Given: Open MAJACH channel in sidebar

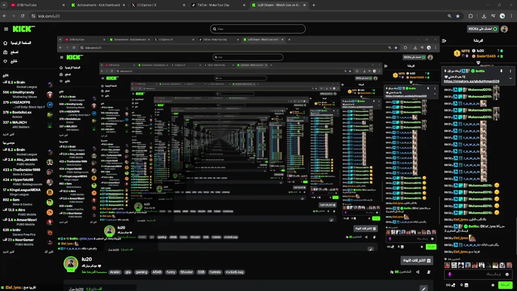Looking at the screenshot, I should point(27,124).
